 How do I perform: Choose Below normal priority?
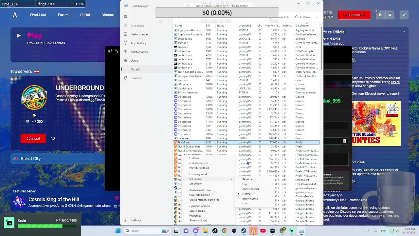coord(250,199)
